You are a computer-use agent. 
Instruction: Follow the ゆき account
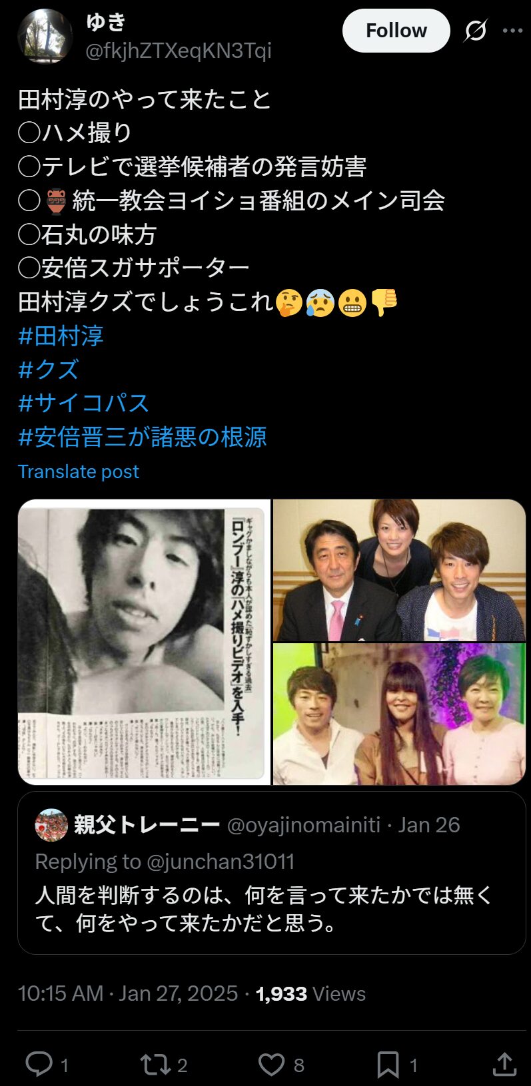(396, 31)
